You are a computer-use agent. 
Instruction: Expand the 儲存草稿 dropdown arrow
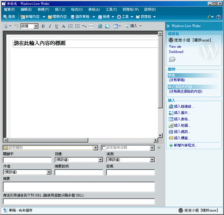[94, 17]
